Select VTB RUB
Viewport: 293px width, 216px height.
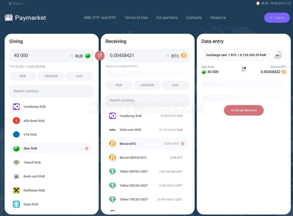(51, 134)
